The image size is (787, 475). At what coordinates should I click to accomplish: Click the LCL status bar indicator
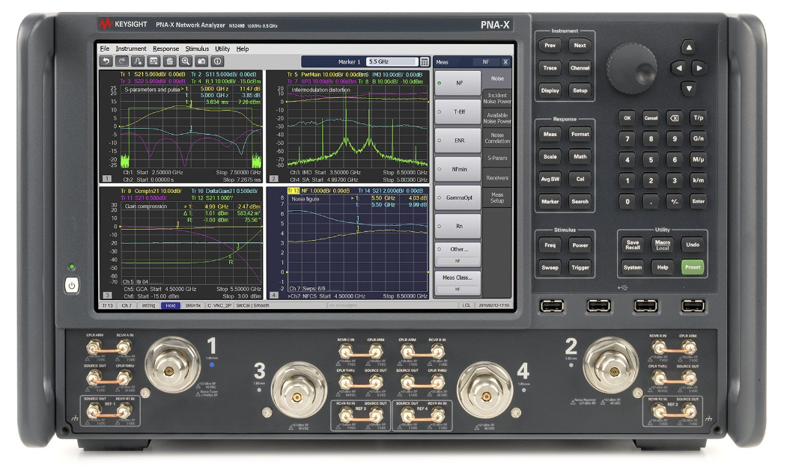pos(467,305)
